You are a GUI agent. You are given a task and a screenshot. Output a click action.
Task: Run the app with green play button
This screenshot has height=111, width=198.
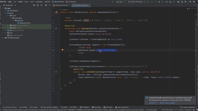[x=148, y=2]
